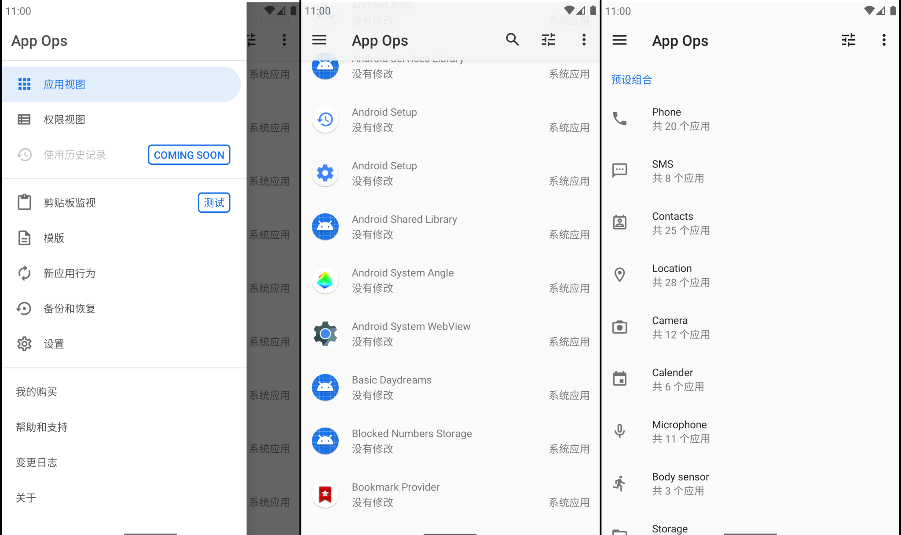Click the 测试 badge button
Screen dimensions: 901x535
214,203
